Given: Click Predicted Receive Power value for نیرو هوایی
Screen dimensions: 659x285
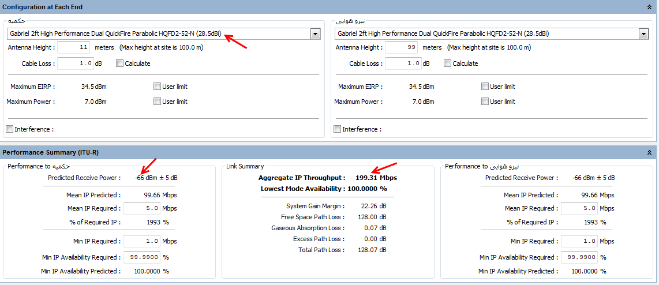Looking at the screenshot, I should point(593,178).
